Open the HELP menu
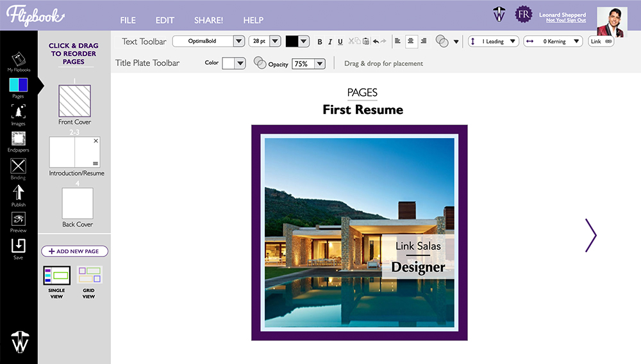The height and width of the screenshot is (364, 641). click(x=253, y=20)
